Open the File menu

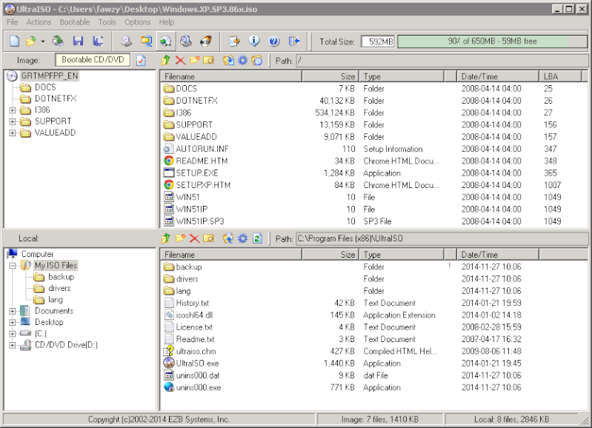point(12,22)
